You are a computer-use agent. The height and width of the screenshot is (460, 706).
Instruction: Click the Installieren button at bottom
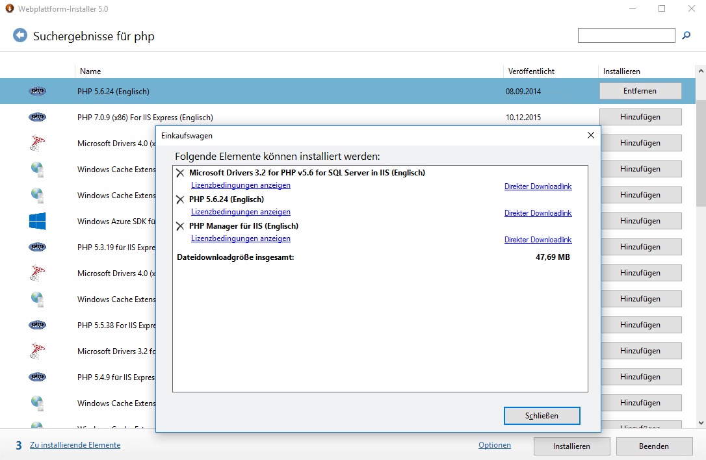click(x=571, y=446)
